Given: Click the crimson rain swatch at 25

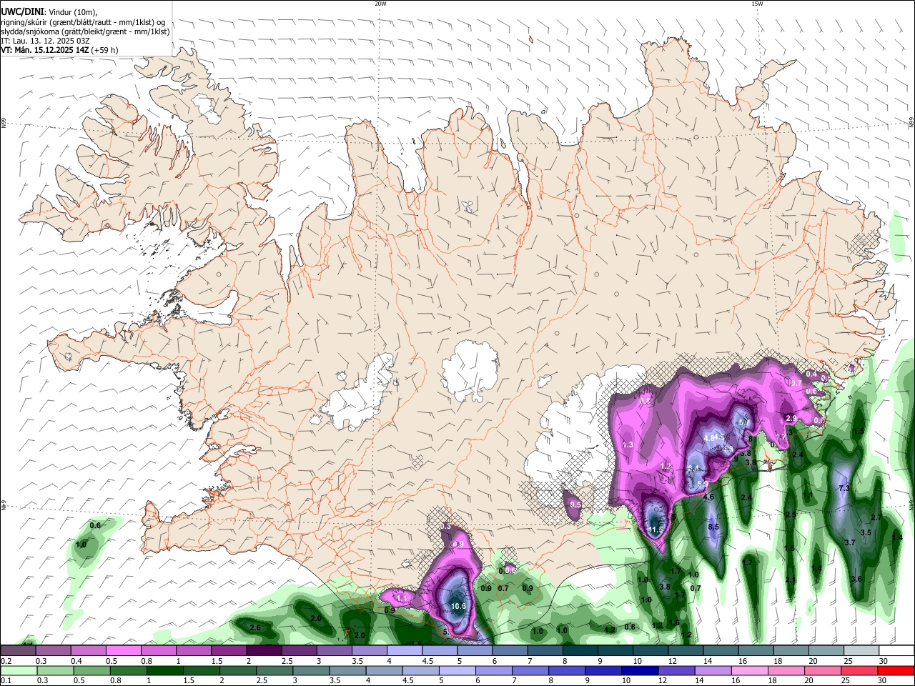Looking at the screenshot, I should coord(859,670).
